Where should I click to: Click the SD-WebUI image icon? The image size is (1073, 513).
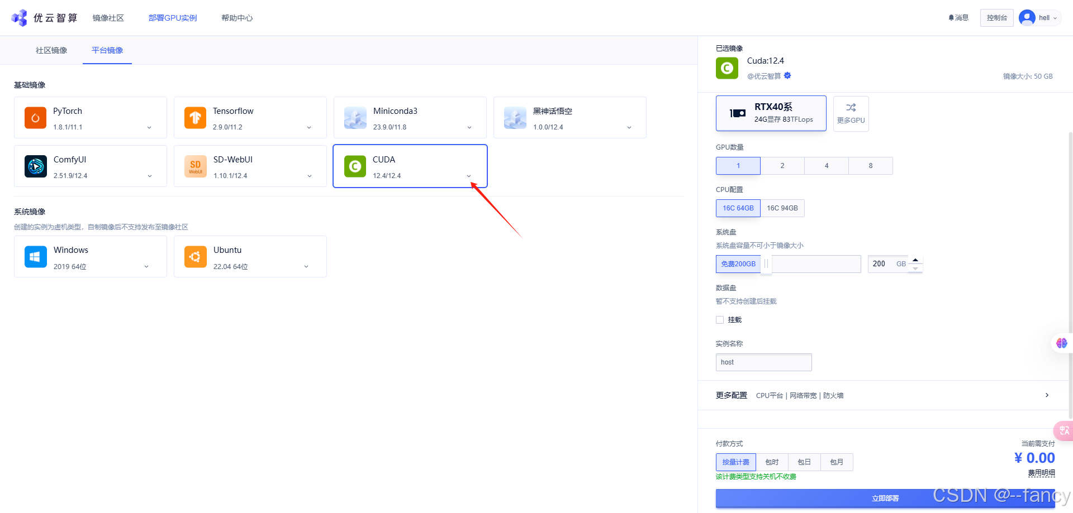tap(195, 166)
